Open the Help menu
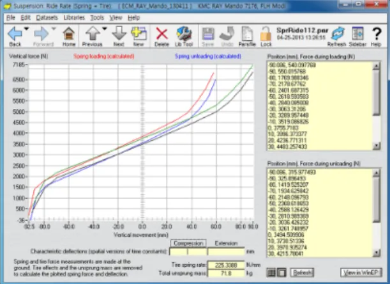This screenshot has width=390, height=284. click(133, 18)
